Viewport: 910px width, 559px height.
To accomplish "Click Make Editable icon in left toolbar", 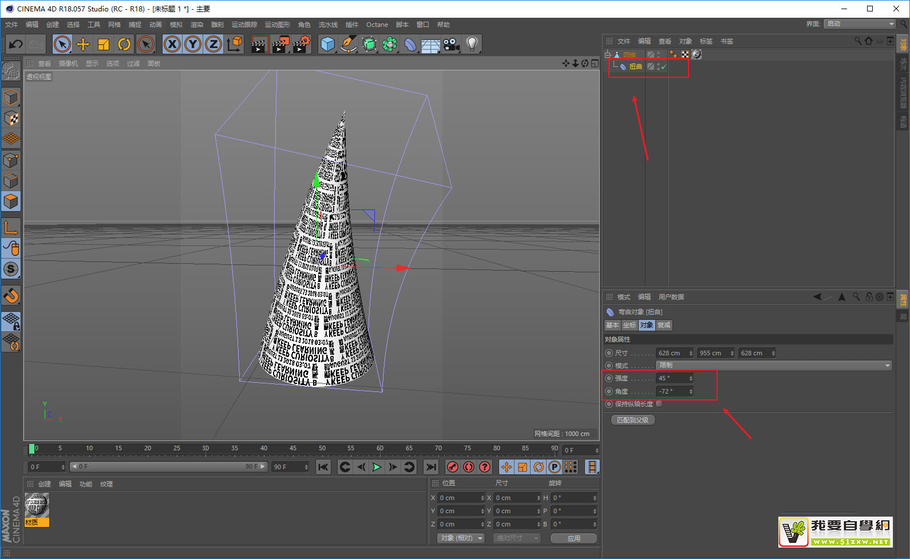I will coord(11,71).
